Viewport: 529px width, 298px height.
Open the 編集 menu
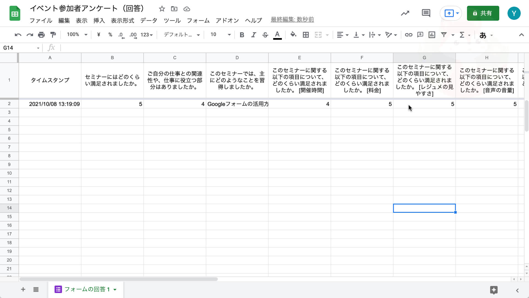(x=64, y=21)
